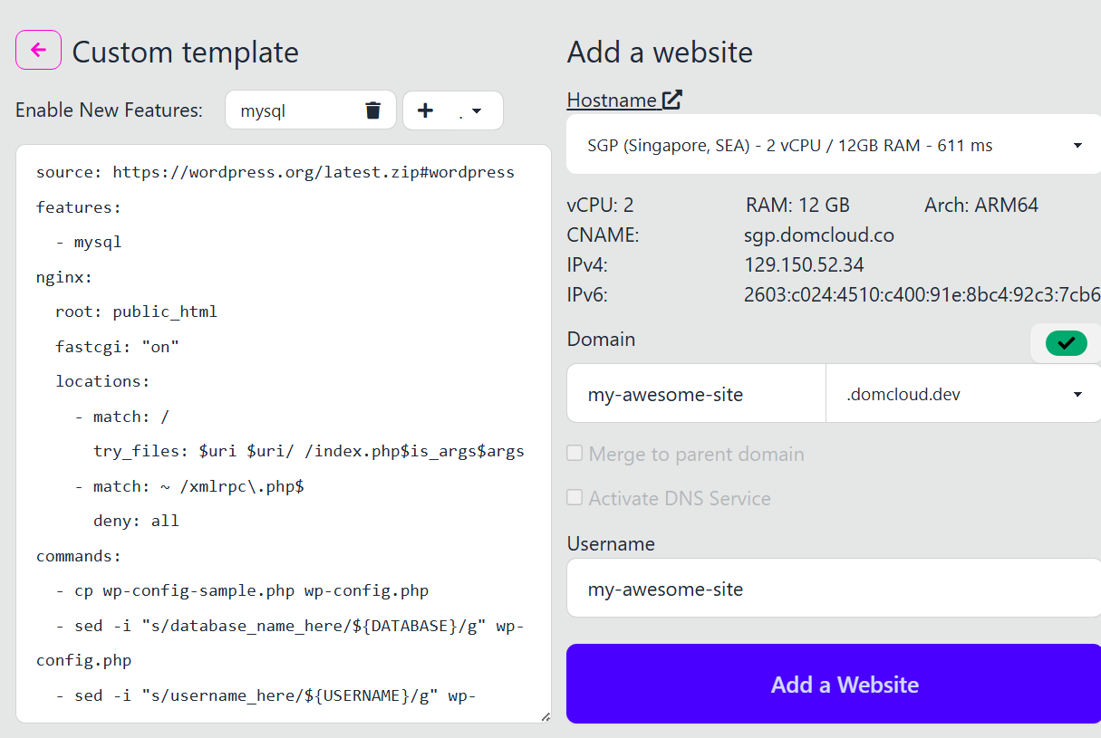Click the CNAME value sgp.domcloud.co

click(818, 235)
